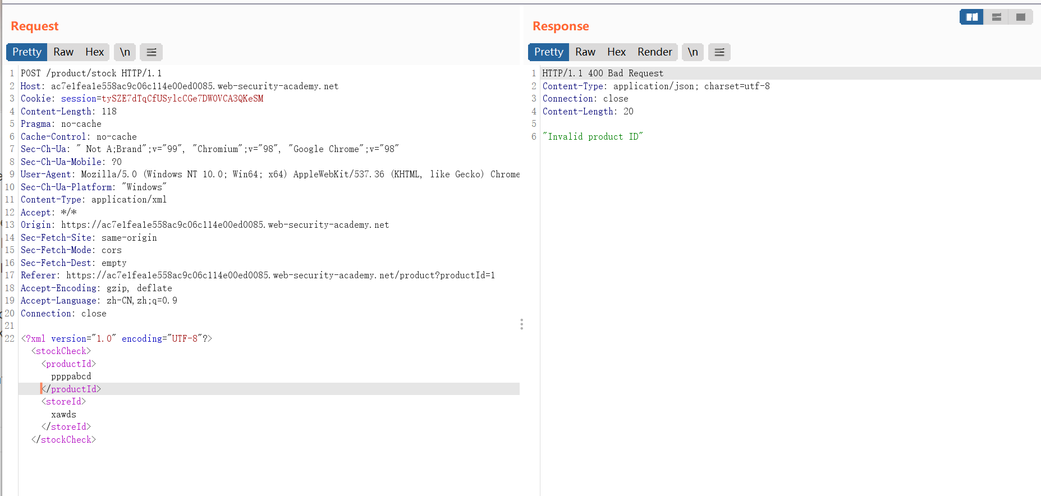Click the 400 Bad Request status line

[603, 74]
